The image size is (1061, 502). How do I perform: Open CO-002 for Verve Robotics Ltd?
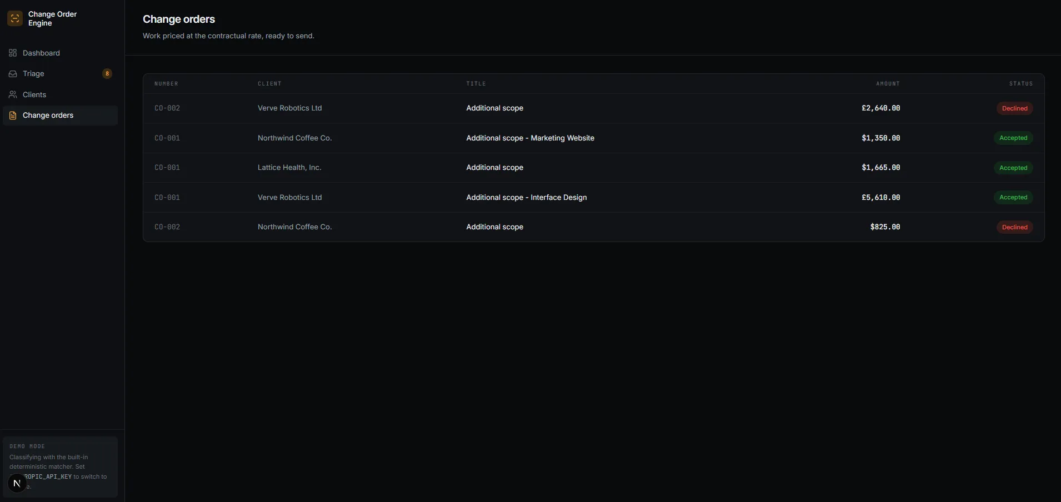(167, 108)
